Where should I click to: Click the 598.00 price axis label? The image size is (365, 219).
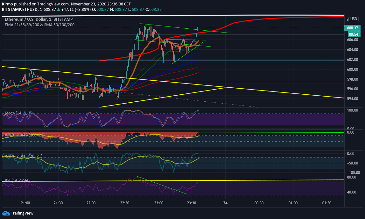tap(352, 79)
